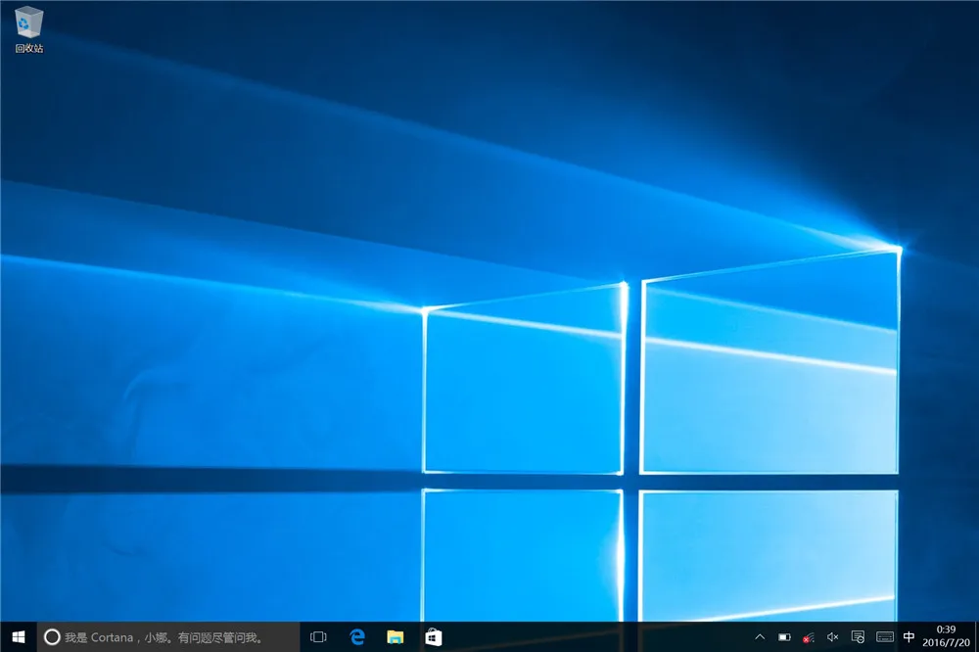
Task: Open the Windows Store from the taskbar
Action: coord(434,637)
